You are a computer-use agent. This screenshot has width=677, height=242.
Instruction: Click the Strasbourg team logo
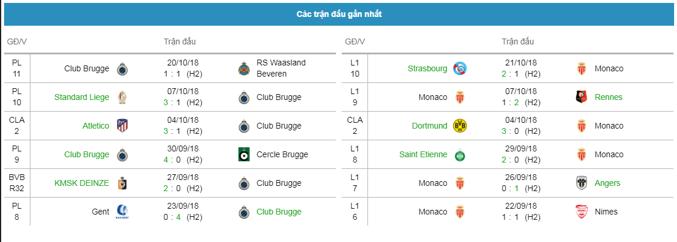[x=461, y=68]
